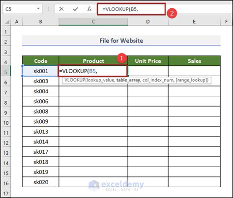Viewport: 233px width, 198px height.
Task: Select cell containing sk020
Action: pyautogui.click(x=41, y=182)
